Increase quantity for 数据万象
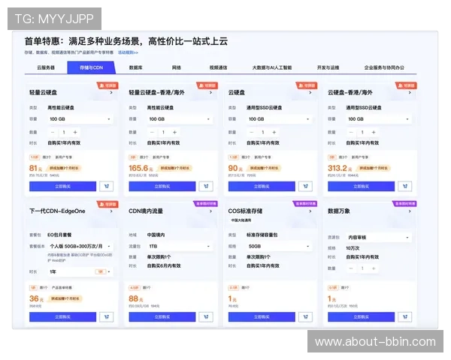The height and width of the screenshot is (360, 451). point(374,268)
